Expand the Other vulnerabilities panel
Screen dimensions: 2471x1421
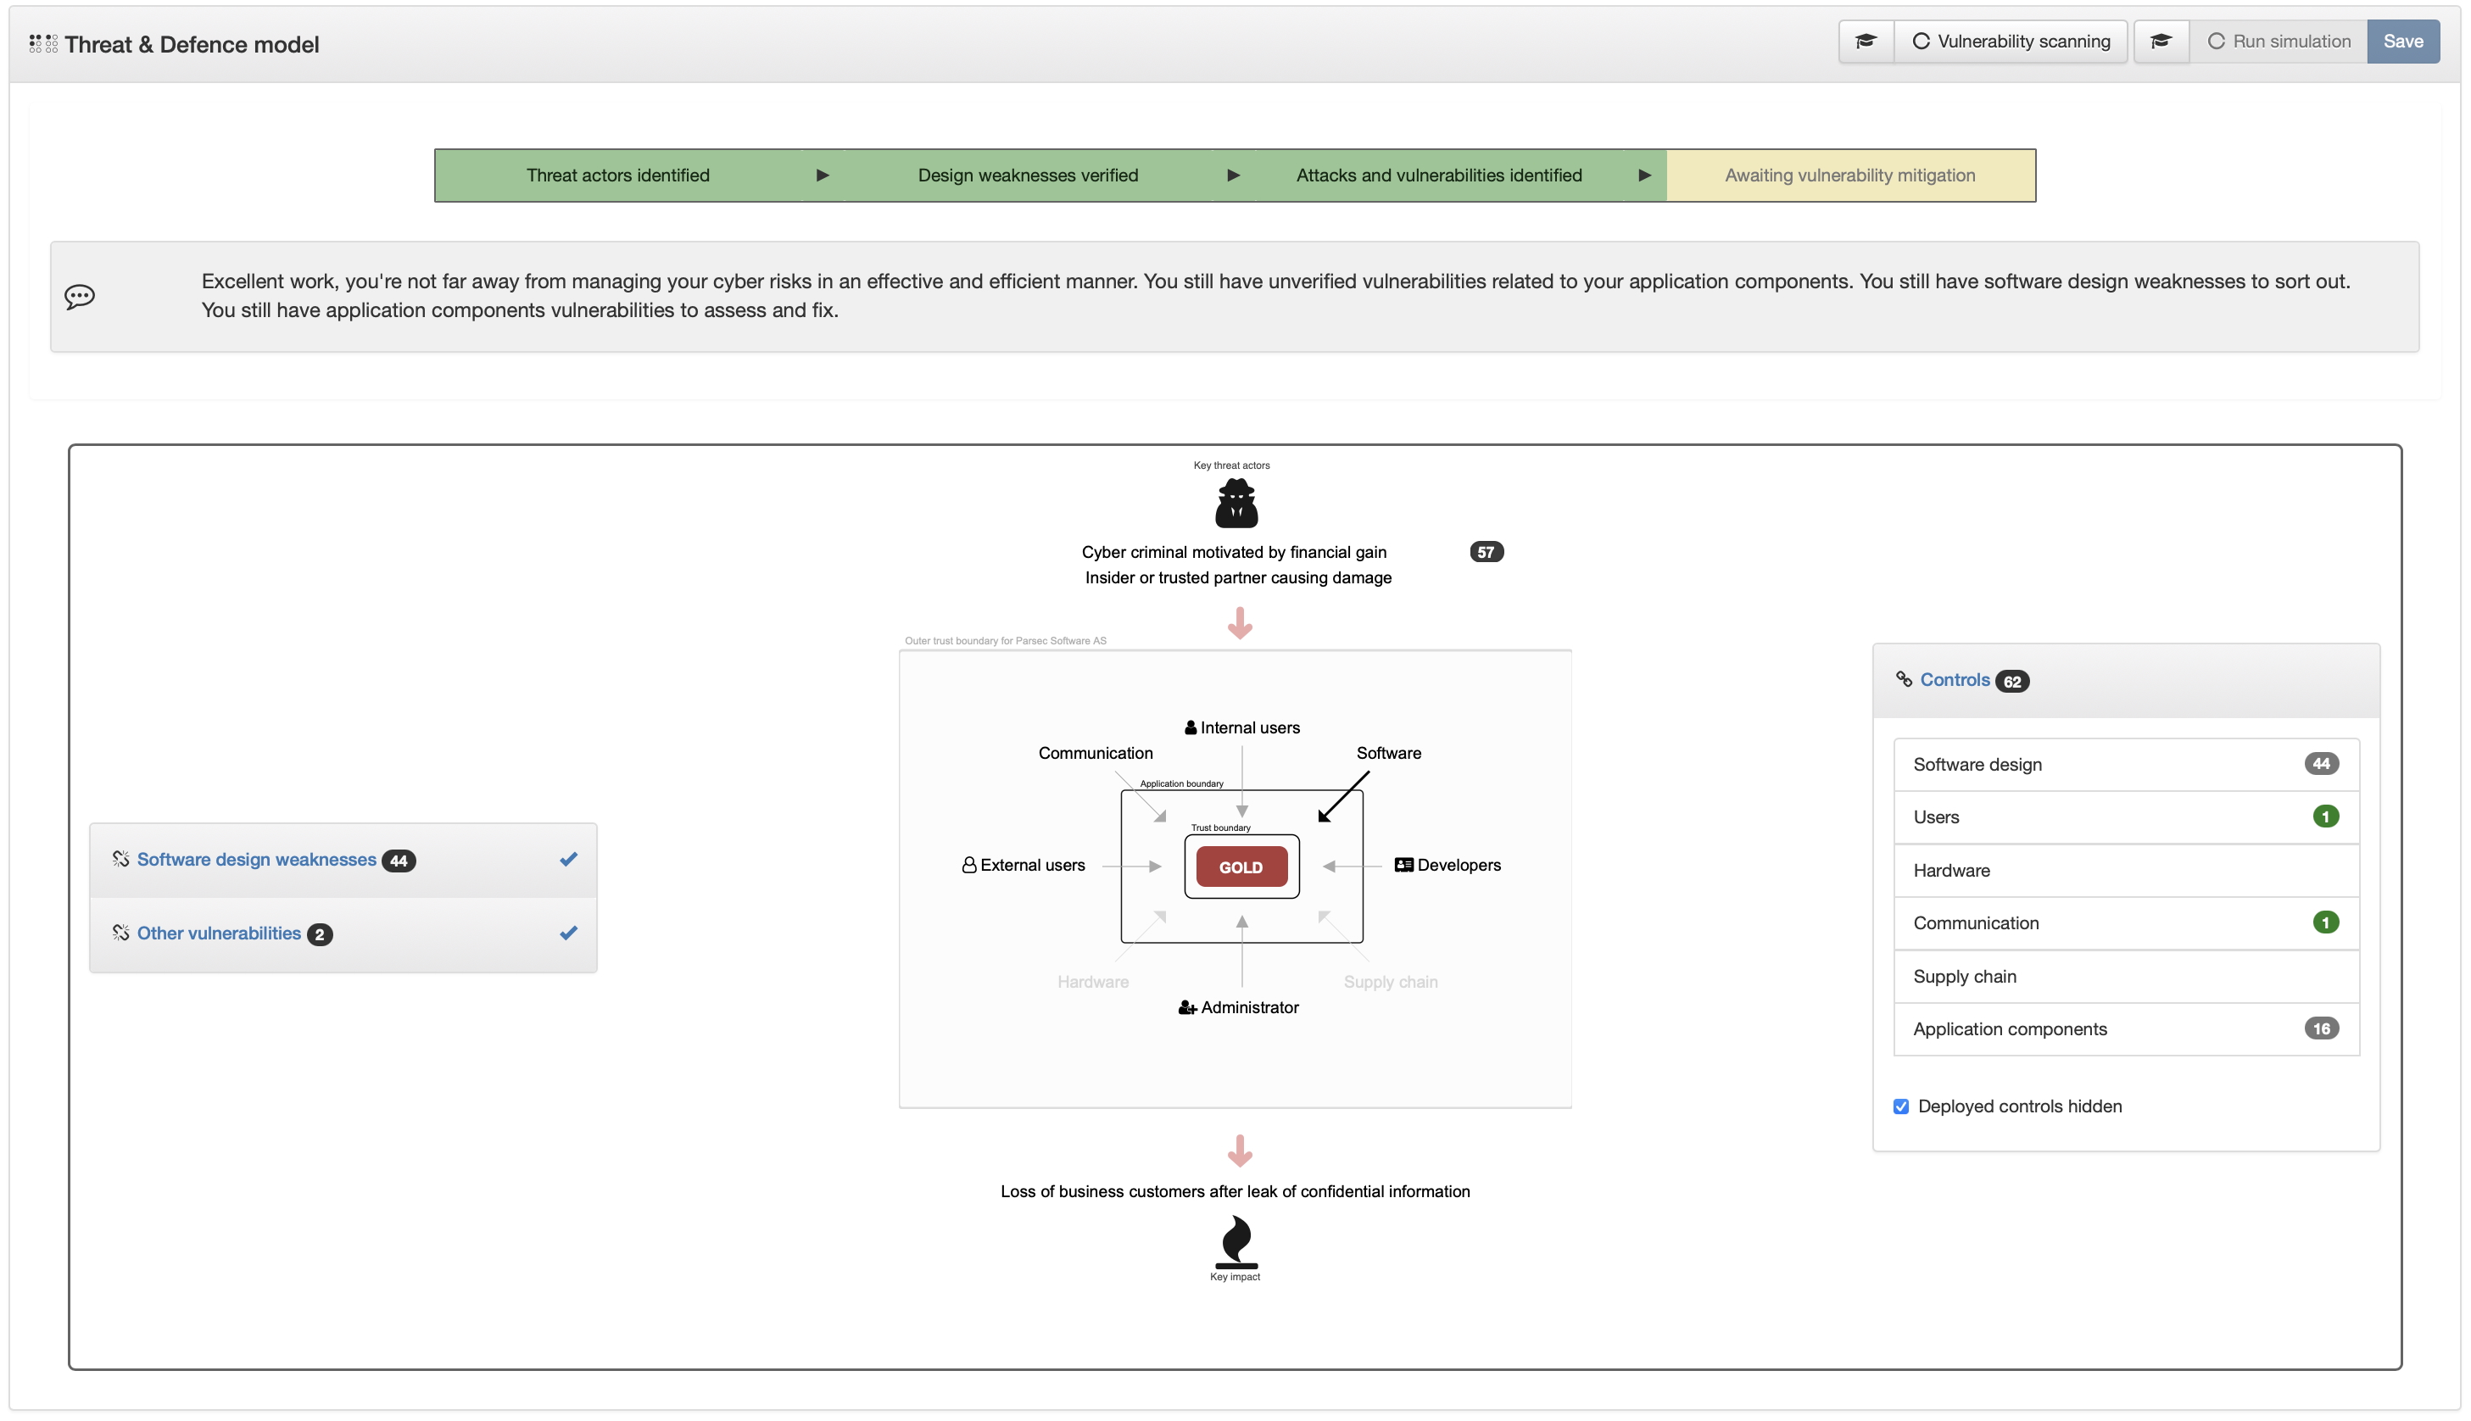point(219,934)
